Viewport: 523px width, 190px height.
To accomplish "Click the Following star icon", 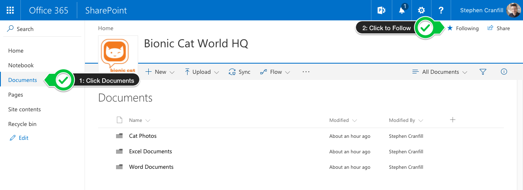I will 450,28.
